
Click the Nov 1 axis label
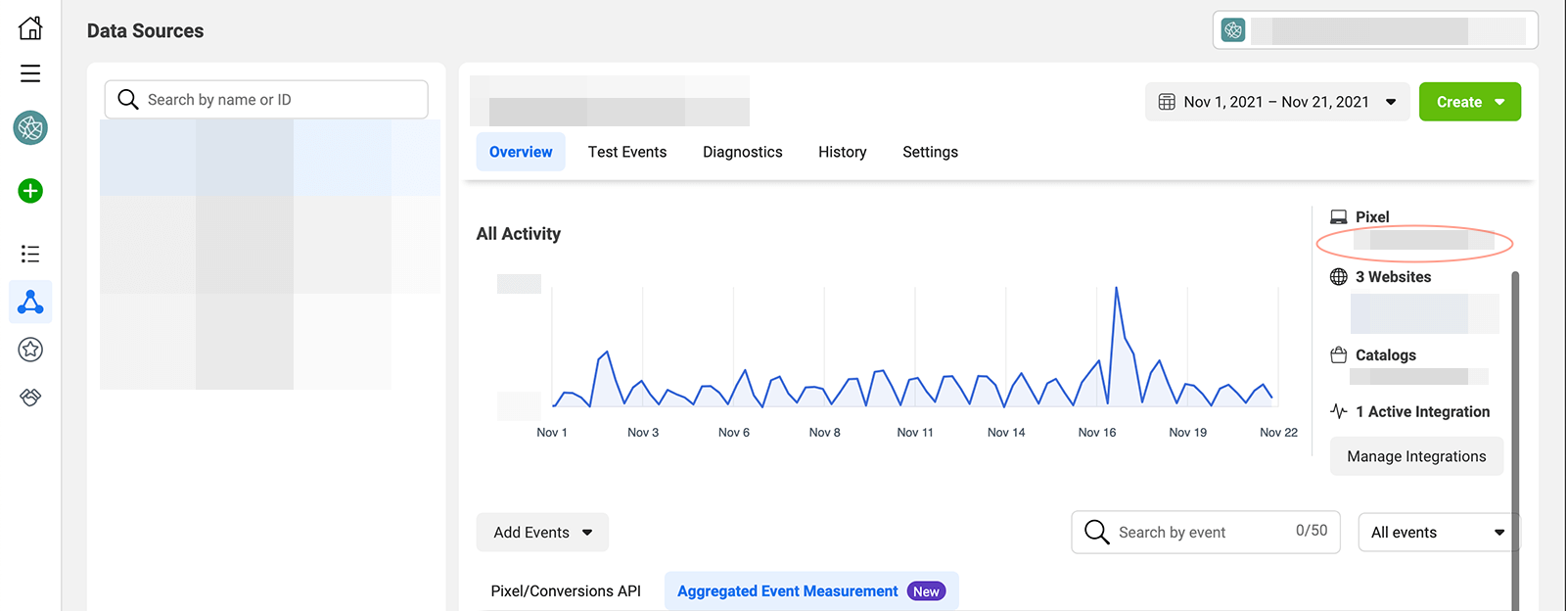pyautogui.click(x=552, y=432)
